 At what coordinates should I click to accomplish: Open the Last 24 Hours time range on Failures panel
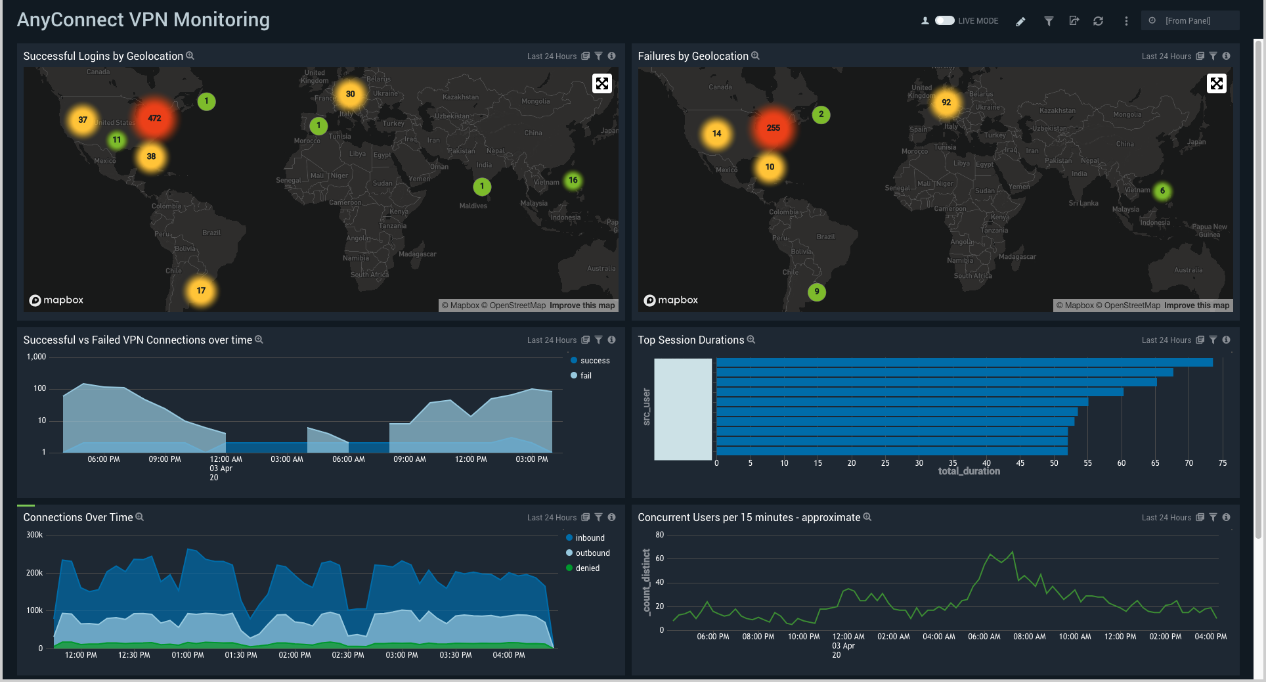click(1165, 56)
